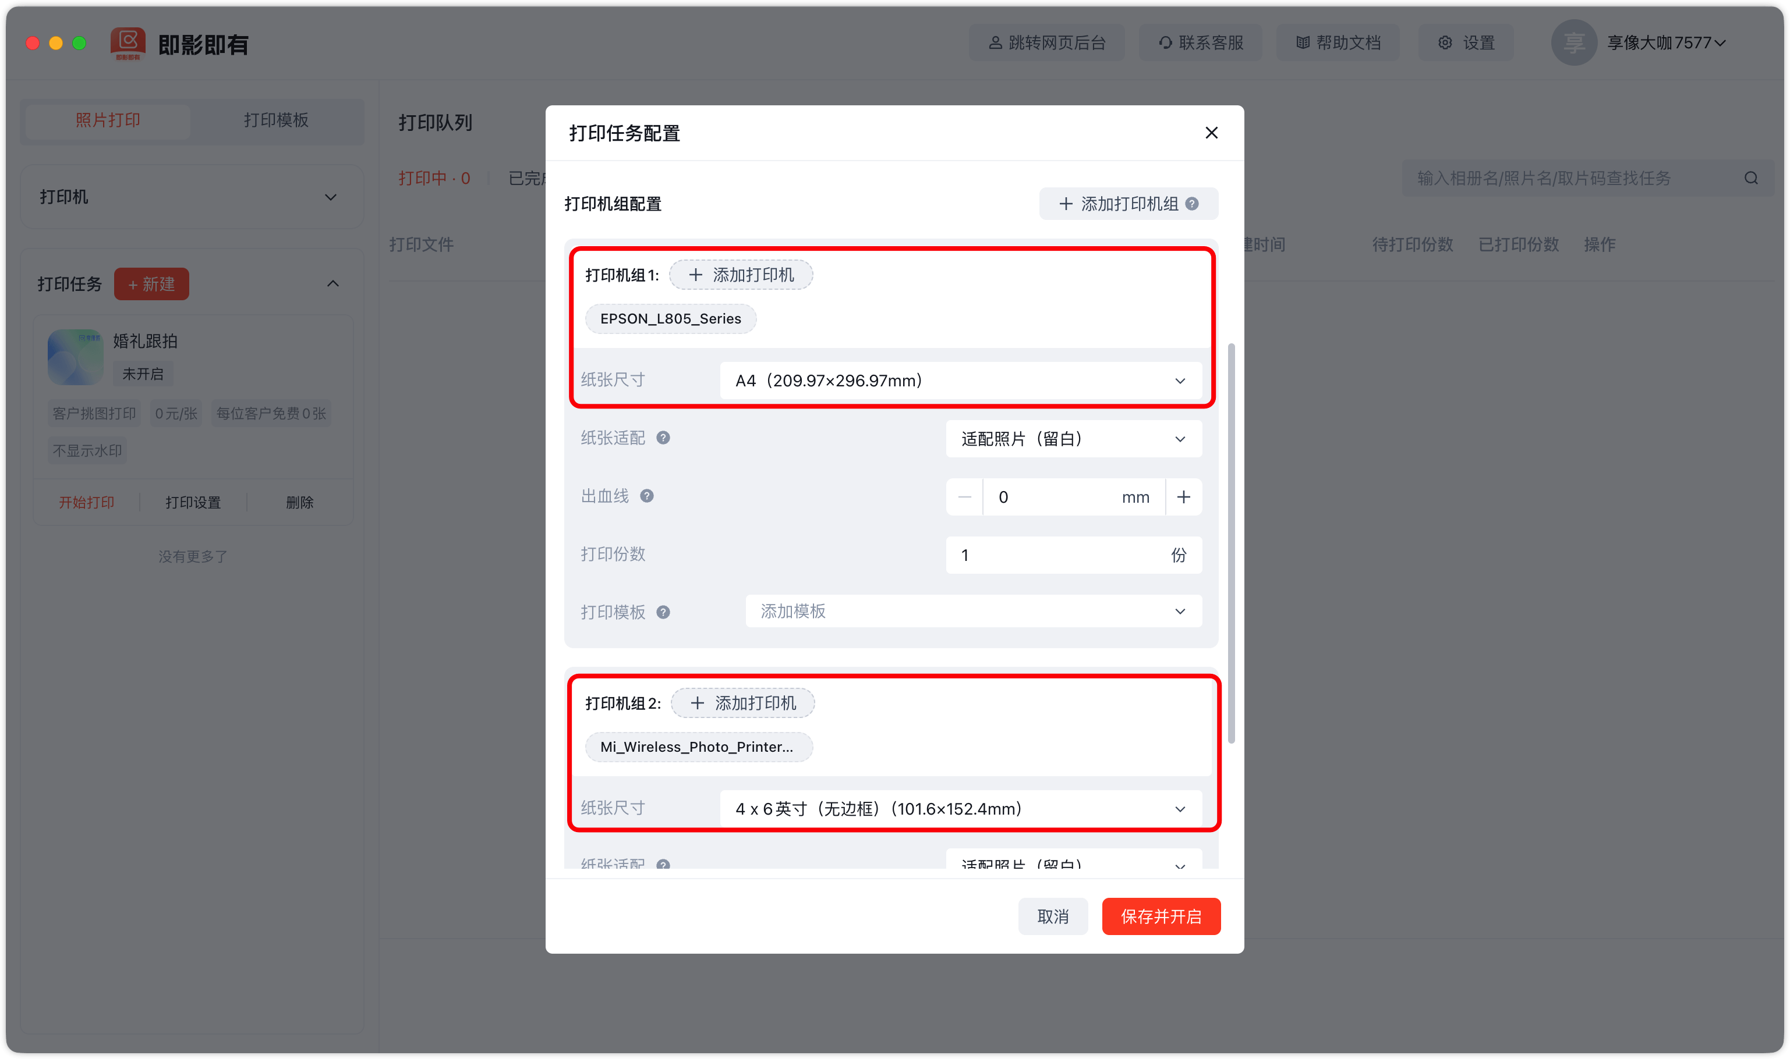Click the help icon beside 纸张适配
The height and width of the screenshot is (1059, 1790).
[x=663, y=438]
